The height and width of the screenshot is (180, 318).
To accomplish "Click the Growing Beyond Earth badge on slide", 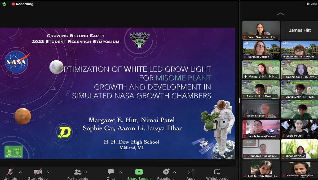I will point(139,40).
